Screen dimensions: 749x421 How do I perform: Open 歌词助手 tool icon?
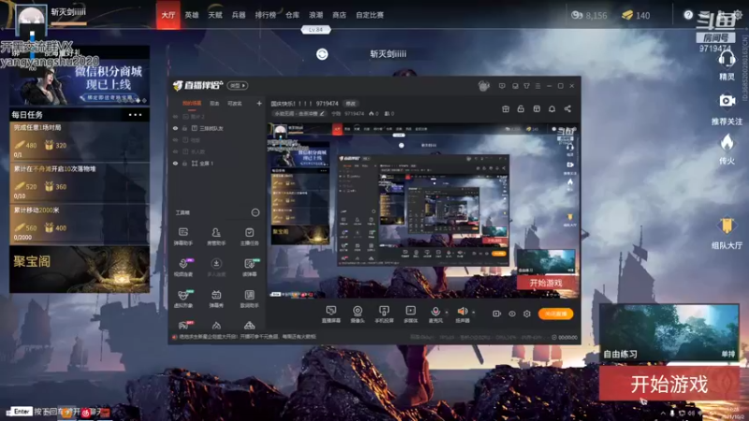(249, 298)
